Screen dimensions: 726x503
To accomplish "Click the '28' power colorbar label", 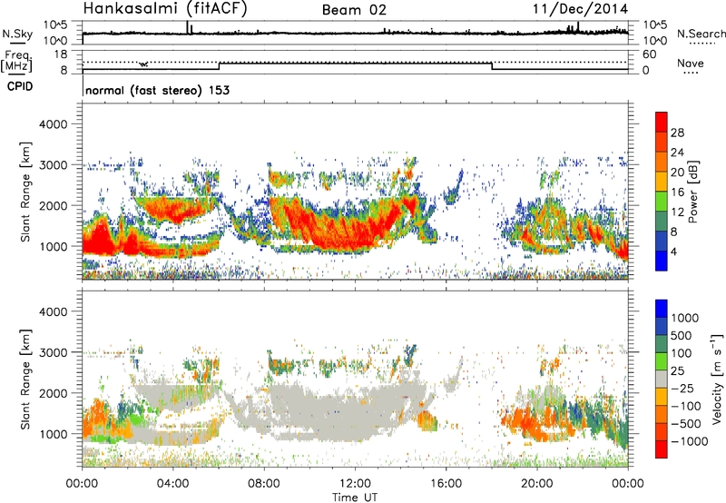I will (677, 133).
